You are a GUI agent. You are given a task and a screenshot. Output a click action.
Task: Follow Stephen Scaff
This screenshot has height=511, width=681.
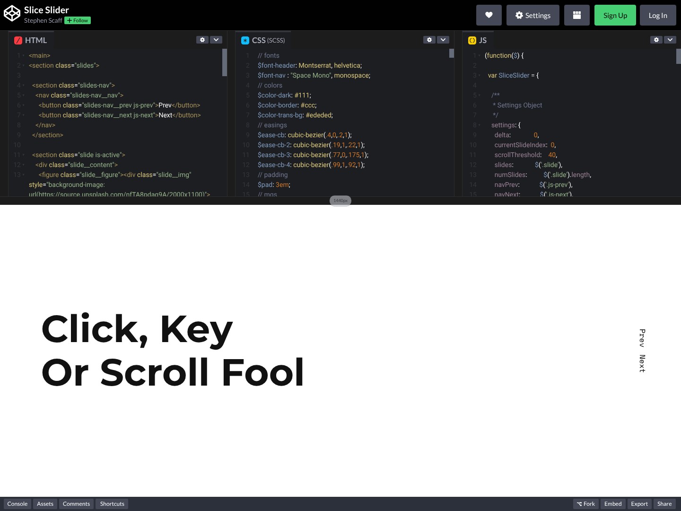78,20
